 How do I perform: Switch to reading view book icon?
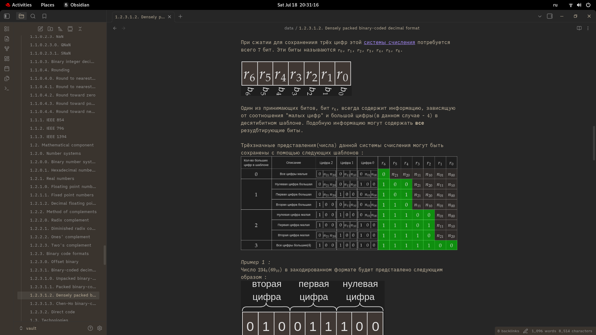click(x=579, y=28)
